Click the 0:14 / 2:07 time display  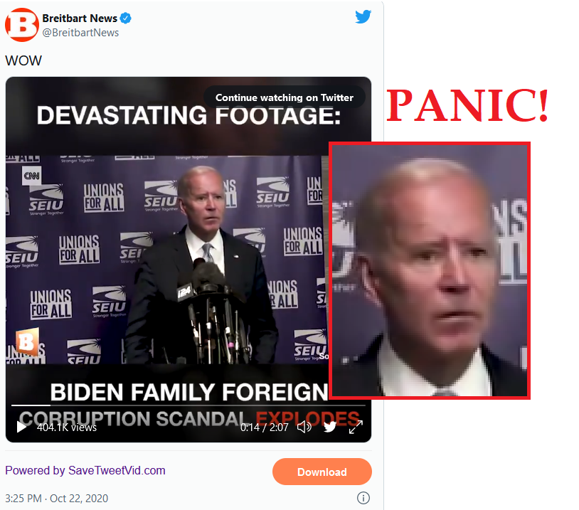[265, 427]
